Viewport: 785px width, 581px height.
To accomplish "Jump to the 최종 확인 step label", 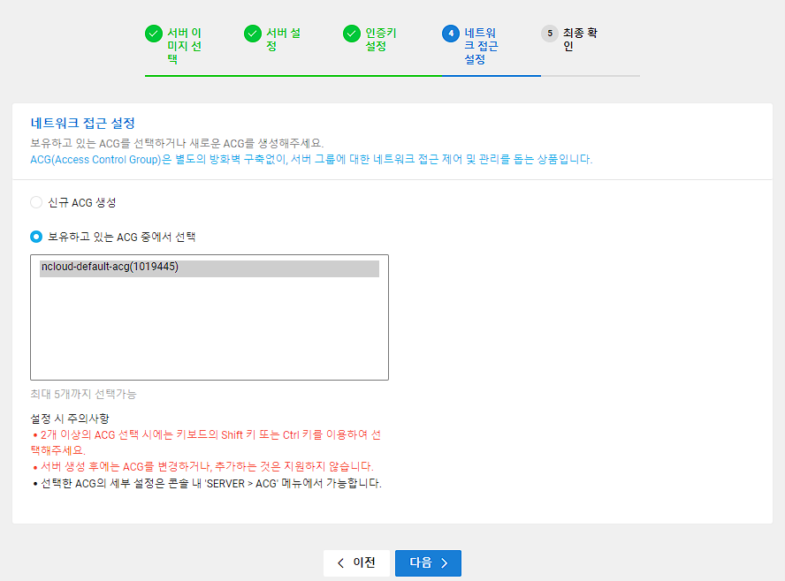I will (x=580, y=40).
